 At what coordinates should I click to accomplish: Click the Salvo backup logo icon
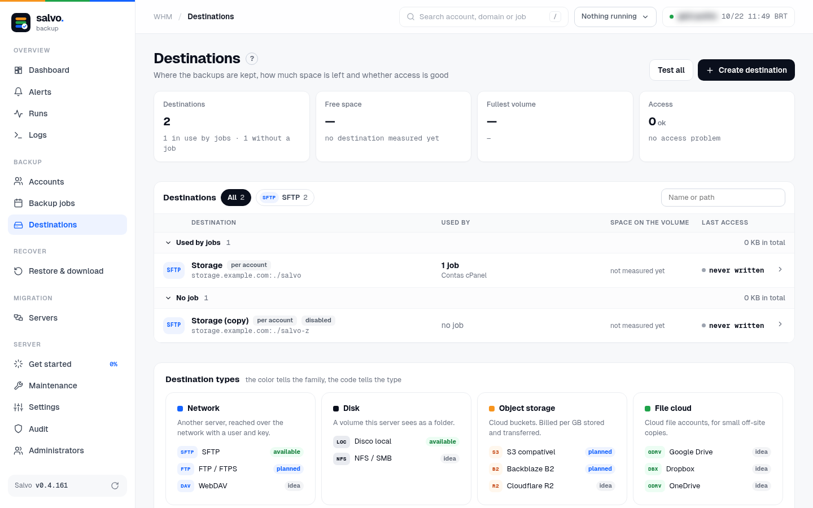coord(21,23)
